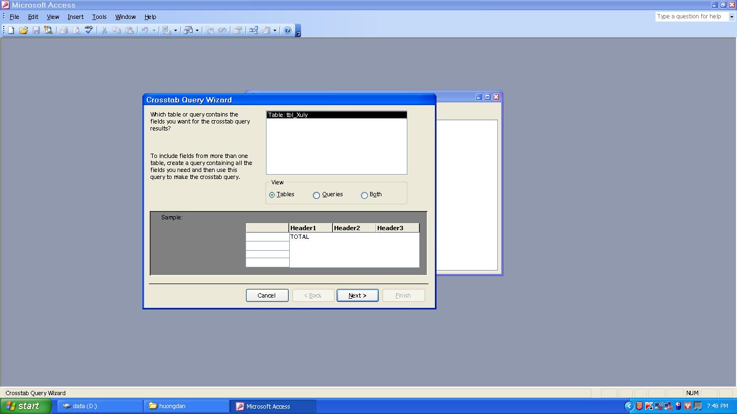Select the Tables radio button

coord(272,195)
